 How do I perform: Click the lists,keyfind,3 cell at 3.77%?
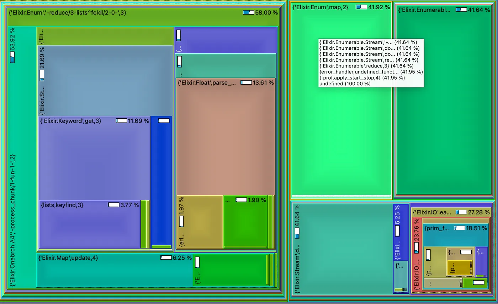pyautogui.click(x=90, y=224)
